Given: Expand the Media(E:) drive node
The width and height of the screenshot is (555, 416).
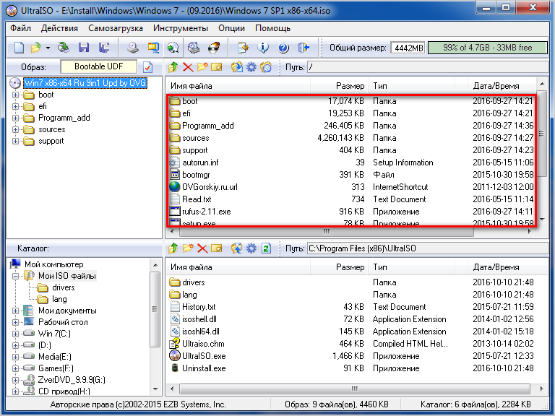Looking at the screenshot, I should coord(15,357).
